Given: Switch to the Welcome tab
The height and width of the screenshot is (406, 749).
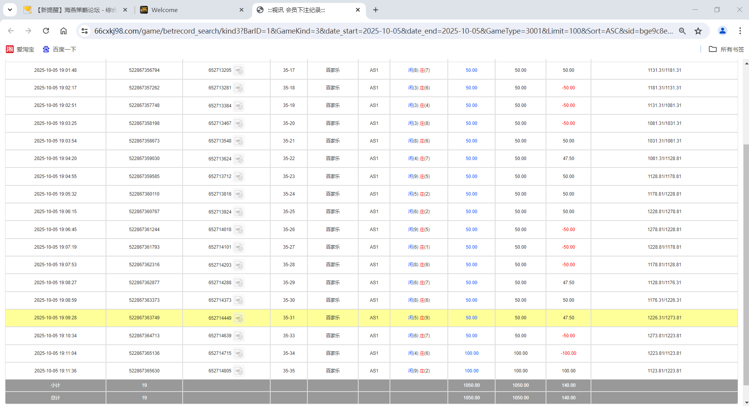Looking at the screenshot, I should coord(164,10).
